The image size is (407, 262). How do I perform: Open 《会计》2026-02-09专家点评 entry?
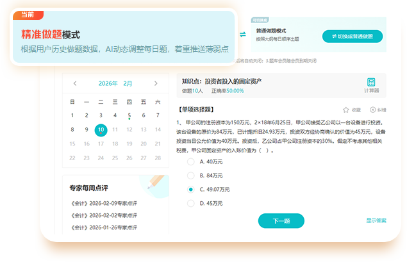tap(103, 204)
